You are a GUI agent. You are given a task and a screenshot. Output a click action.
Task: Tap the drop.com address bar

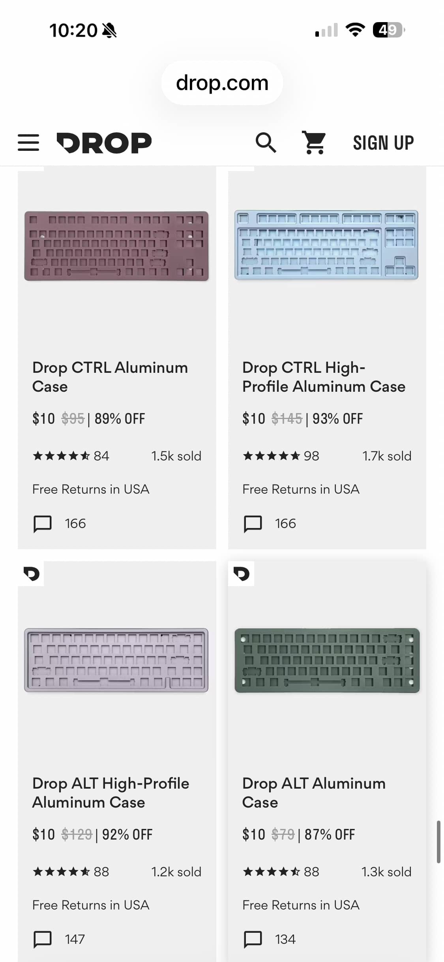[x=222, y=83]
